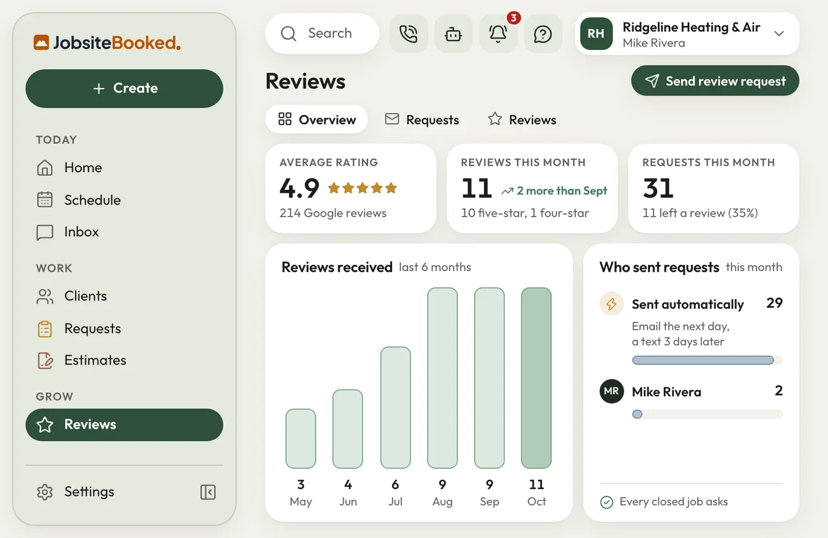Go to Schedule in sidebar

click(124, 200)
